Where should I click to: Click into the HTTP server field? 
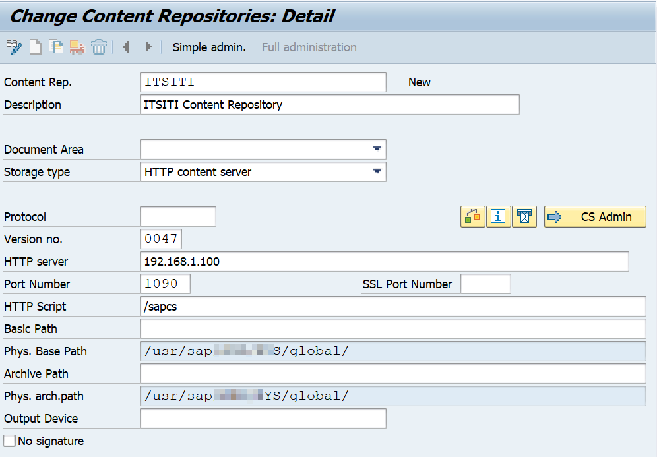384,261
